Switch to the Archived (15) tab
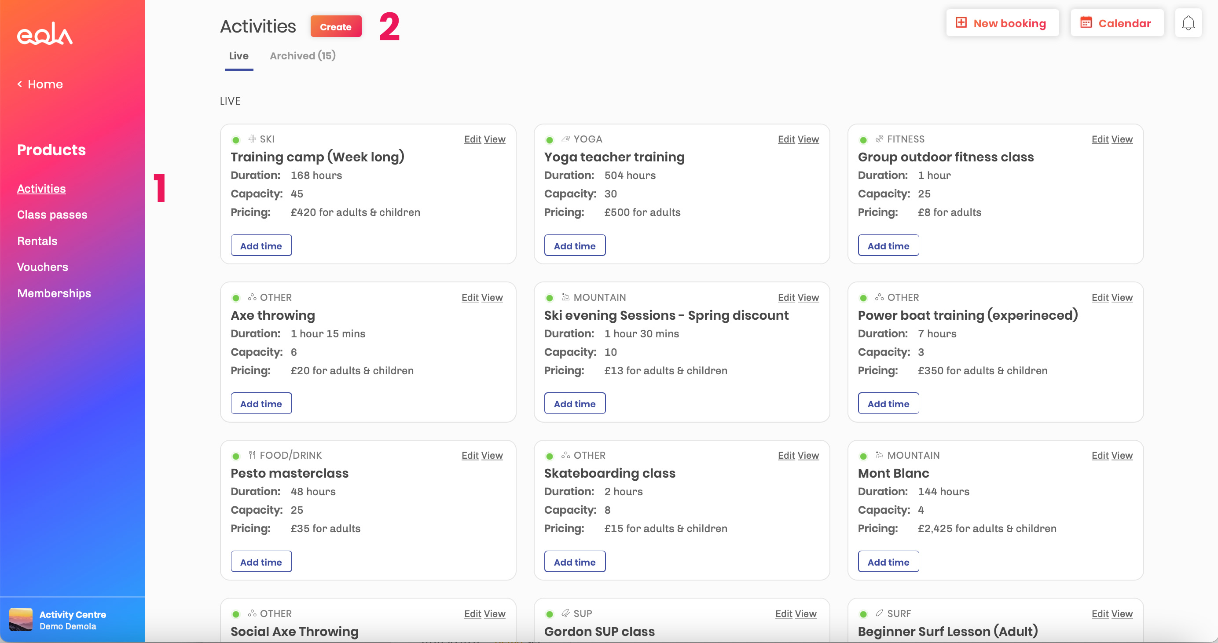Image resolution: width=1218 pixels, height=643 pixels. click(303, 56)
